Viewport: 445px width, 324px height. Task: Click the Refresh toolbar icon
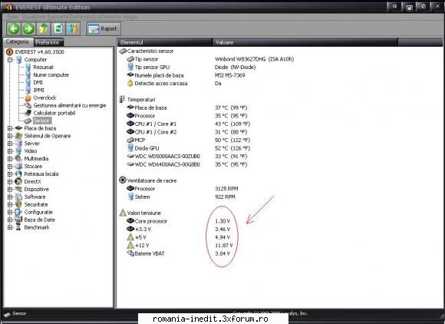(58, 28)
